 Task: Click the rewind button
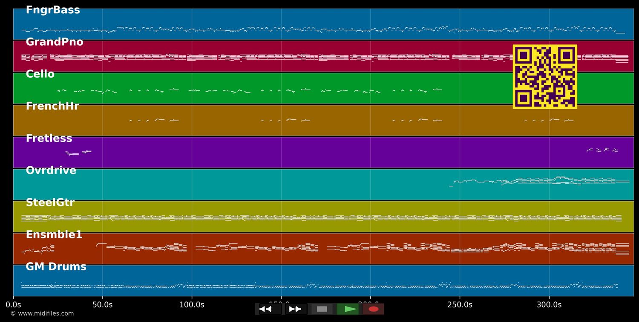[270, 309]
